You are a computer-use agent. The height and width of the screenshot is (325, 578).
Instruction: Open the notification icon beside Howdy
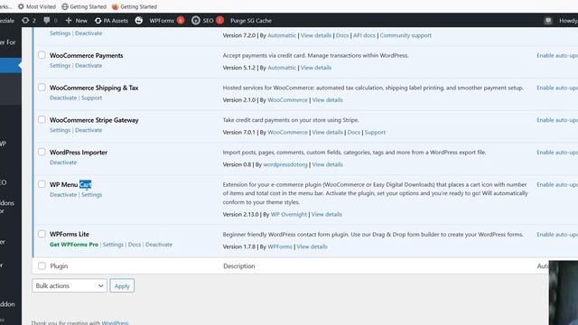tap(548, 21)
